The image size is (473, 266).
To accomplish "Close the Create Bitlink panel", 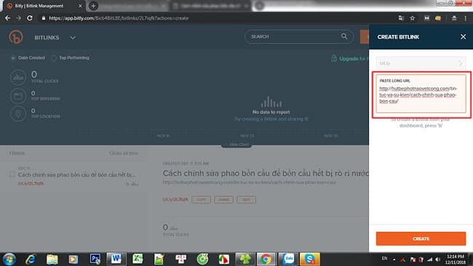I will point(463,37).
